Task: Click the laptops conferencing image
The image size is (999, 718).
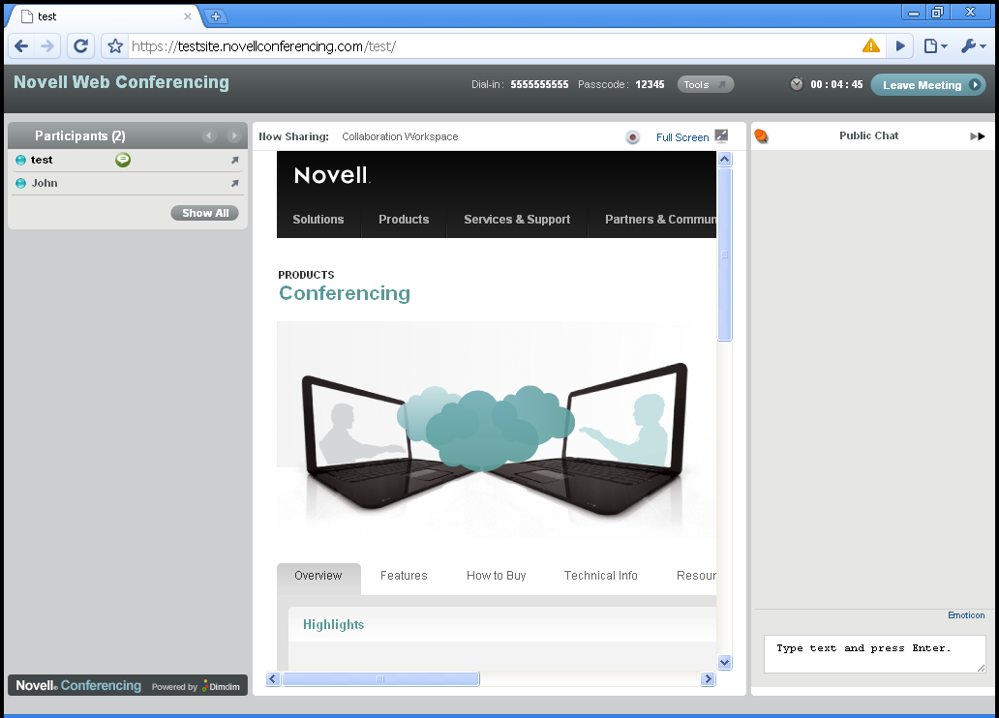Action: pos(497,430)
